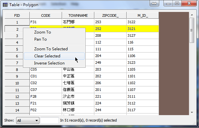Click the double-arrow dock button

click(154, 4)
